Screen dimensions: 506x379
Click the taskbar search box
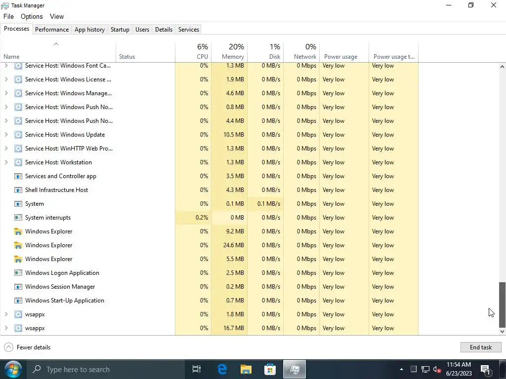[106, 369]
